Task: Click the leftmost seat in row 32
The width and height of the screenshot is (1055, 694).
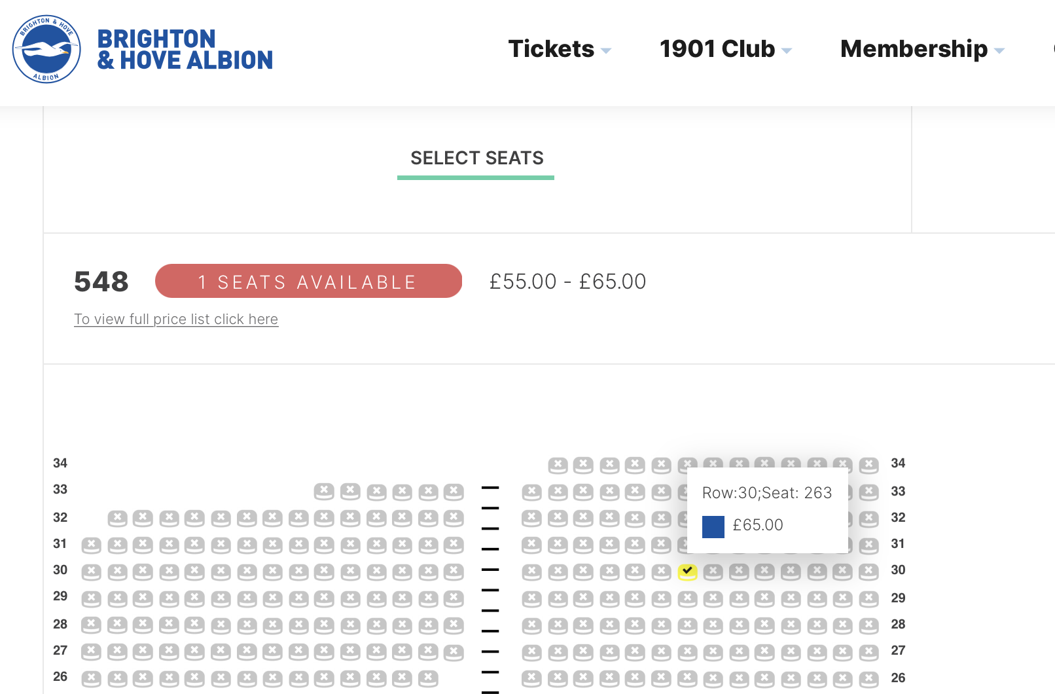Action: (117, 519)
